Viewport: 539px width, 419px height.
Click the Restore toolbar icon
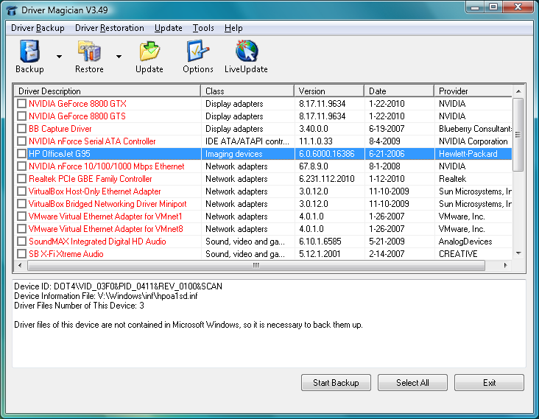89,52
